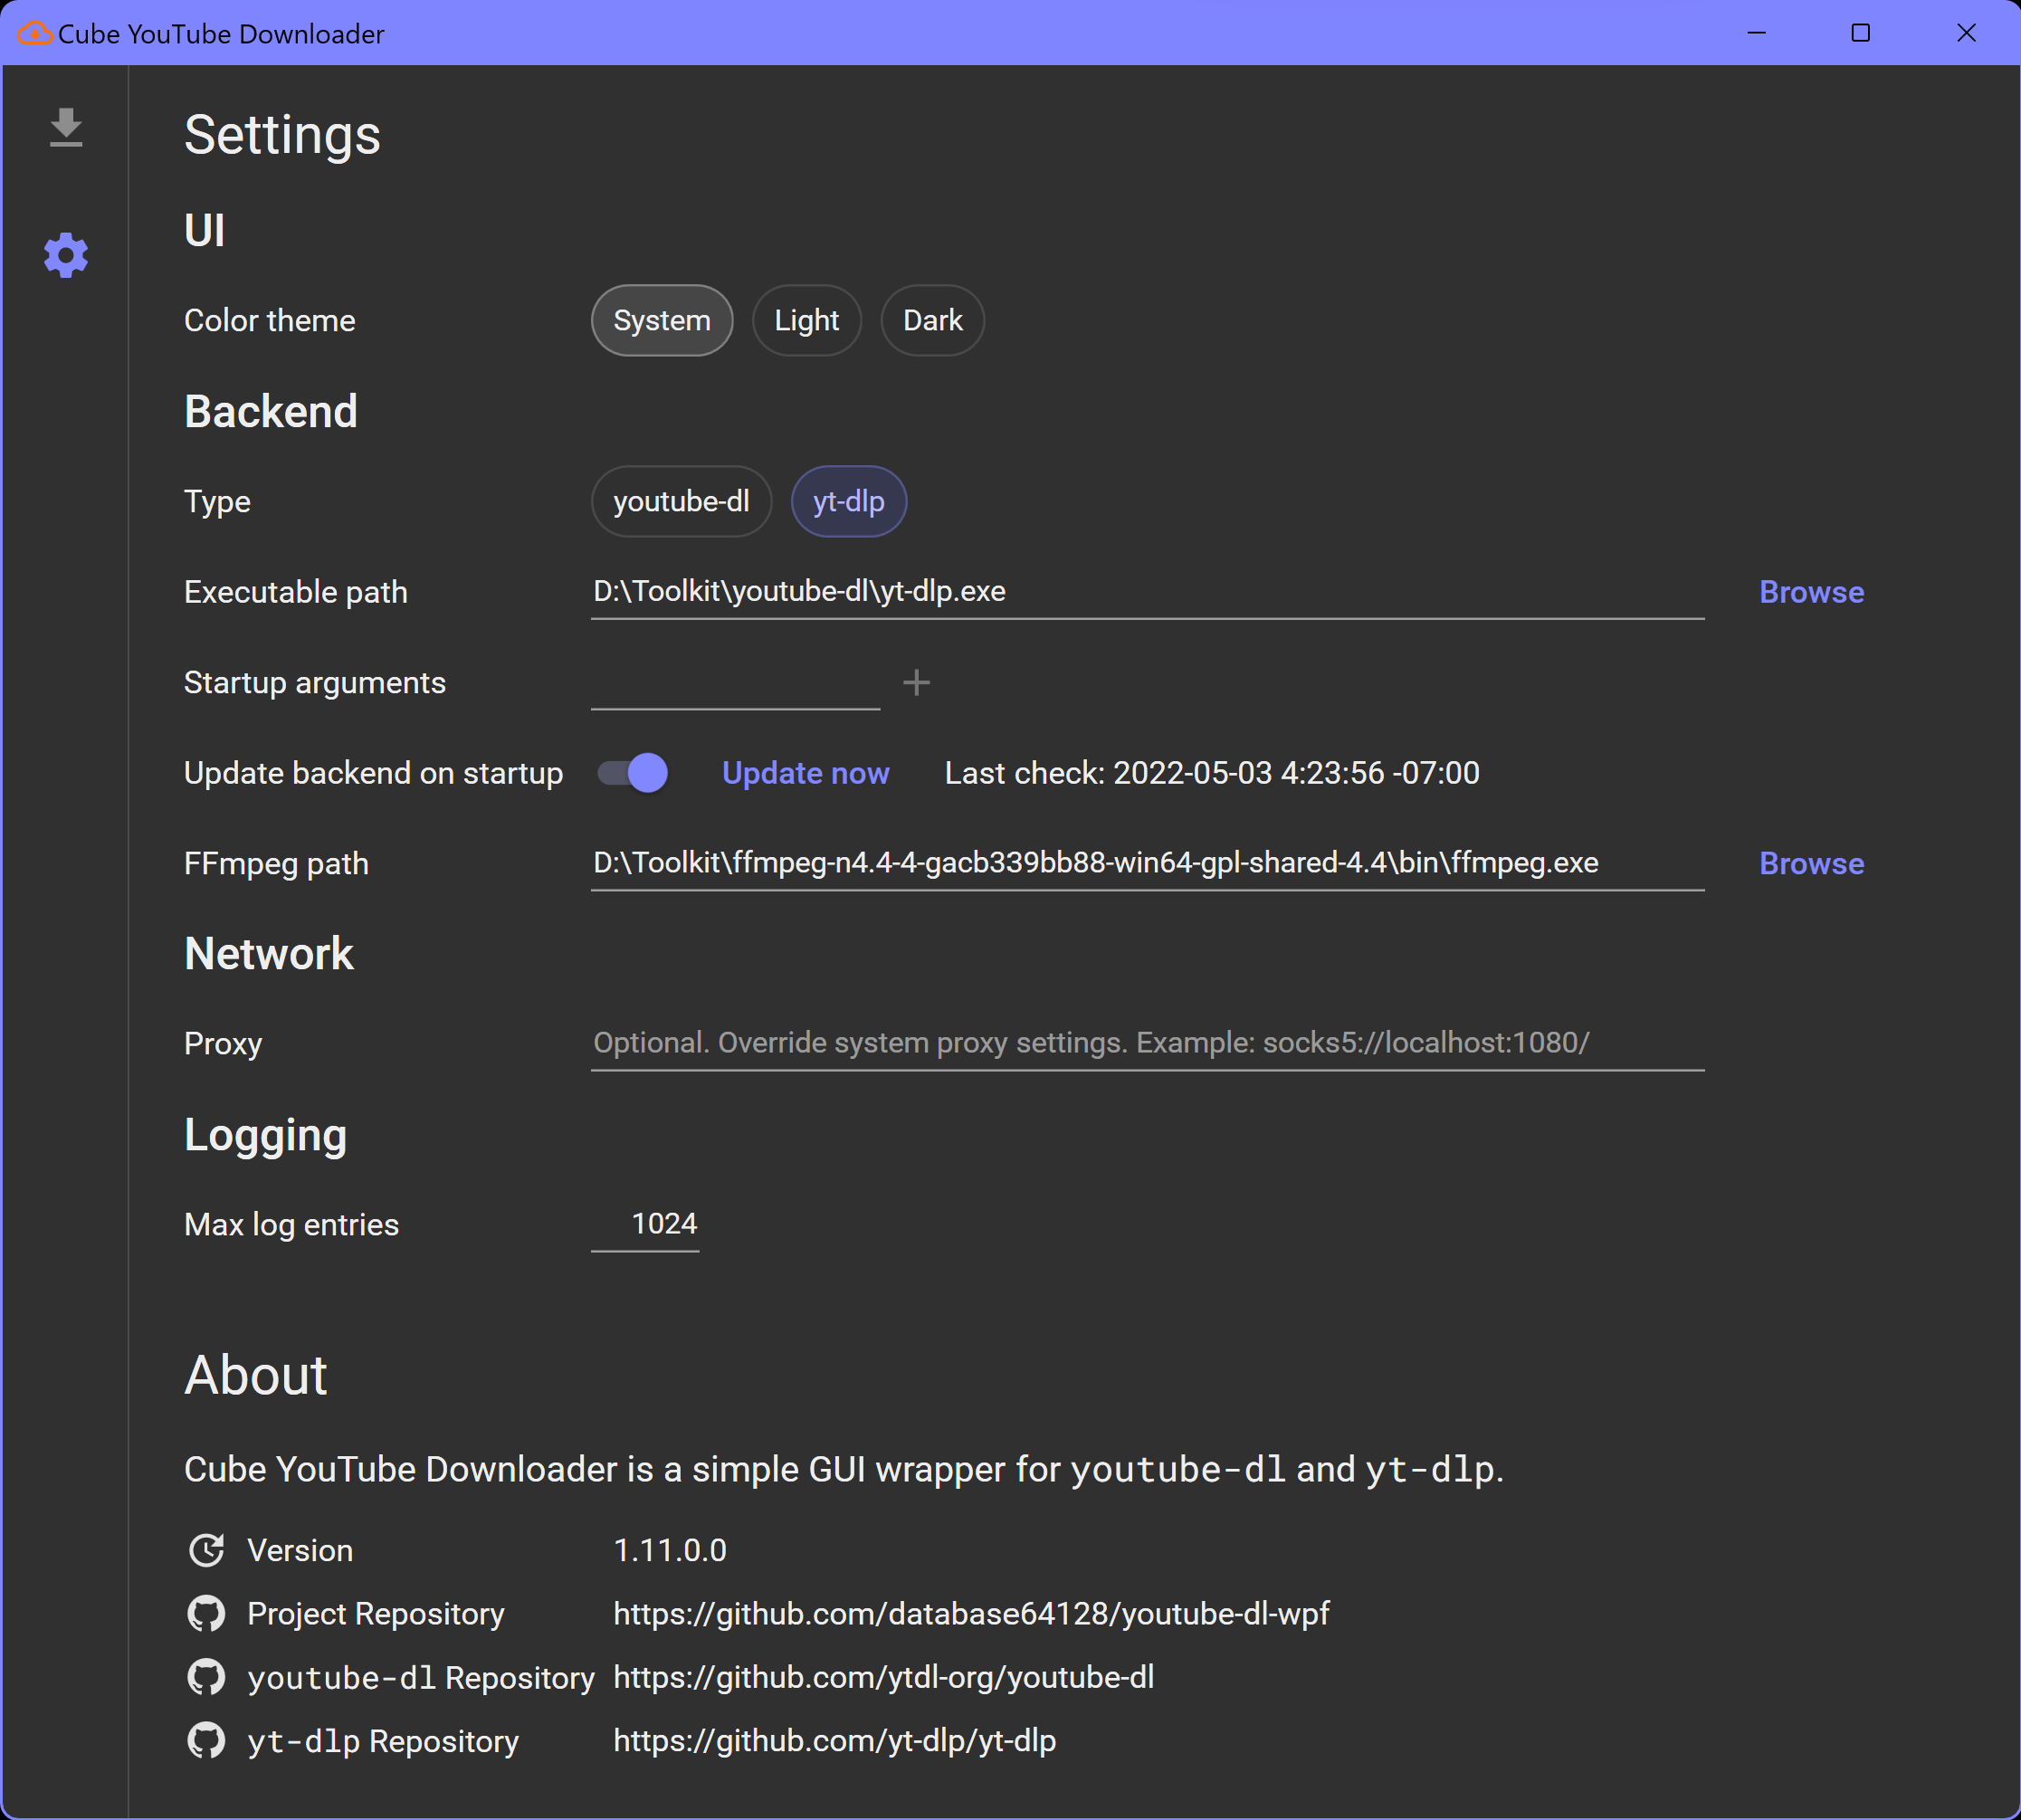Click the Update now button
This screenshot has height=1820, width=2021.
pyautogui.click(x=805, y=773)
